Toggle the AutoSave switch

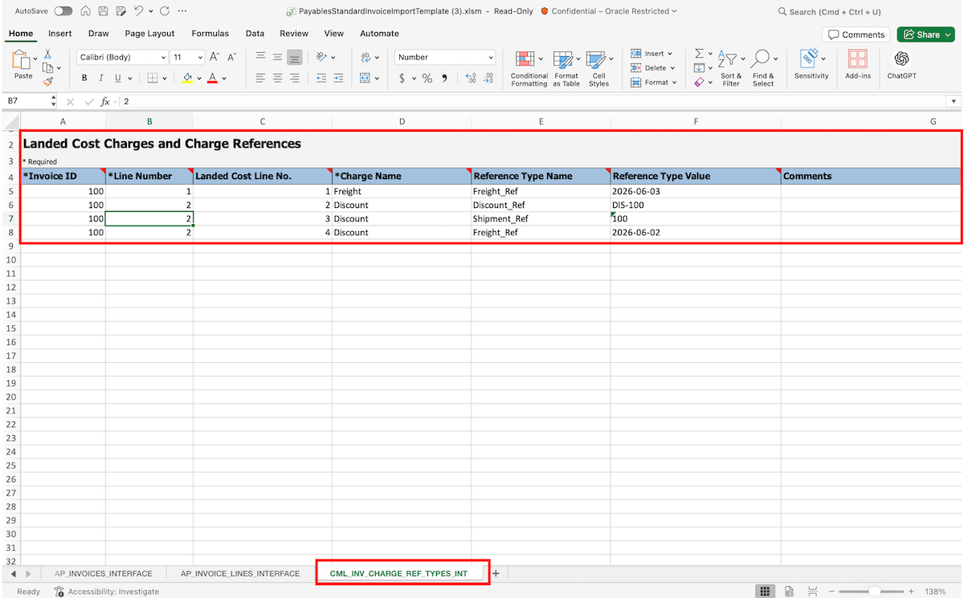pyautogui.click(x=63, y=11)
